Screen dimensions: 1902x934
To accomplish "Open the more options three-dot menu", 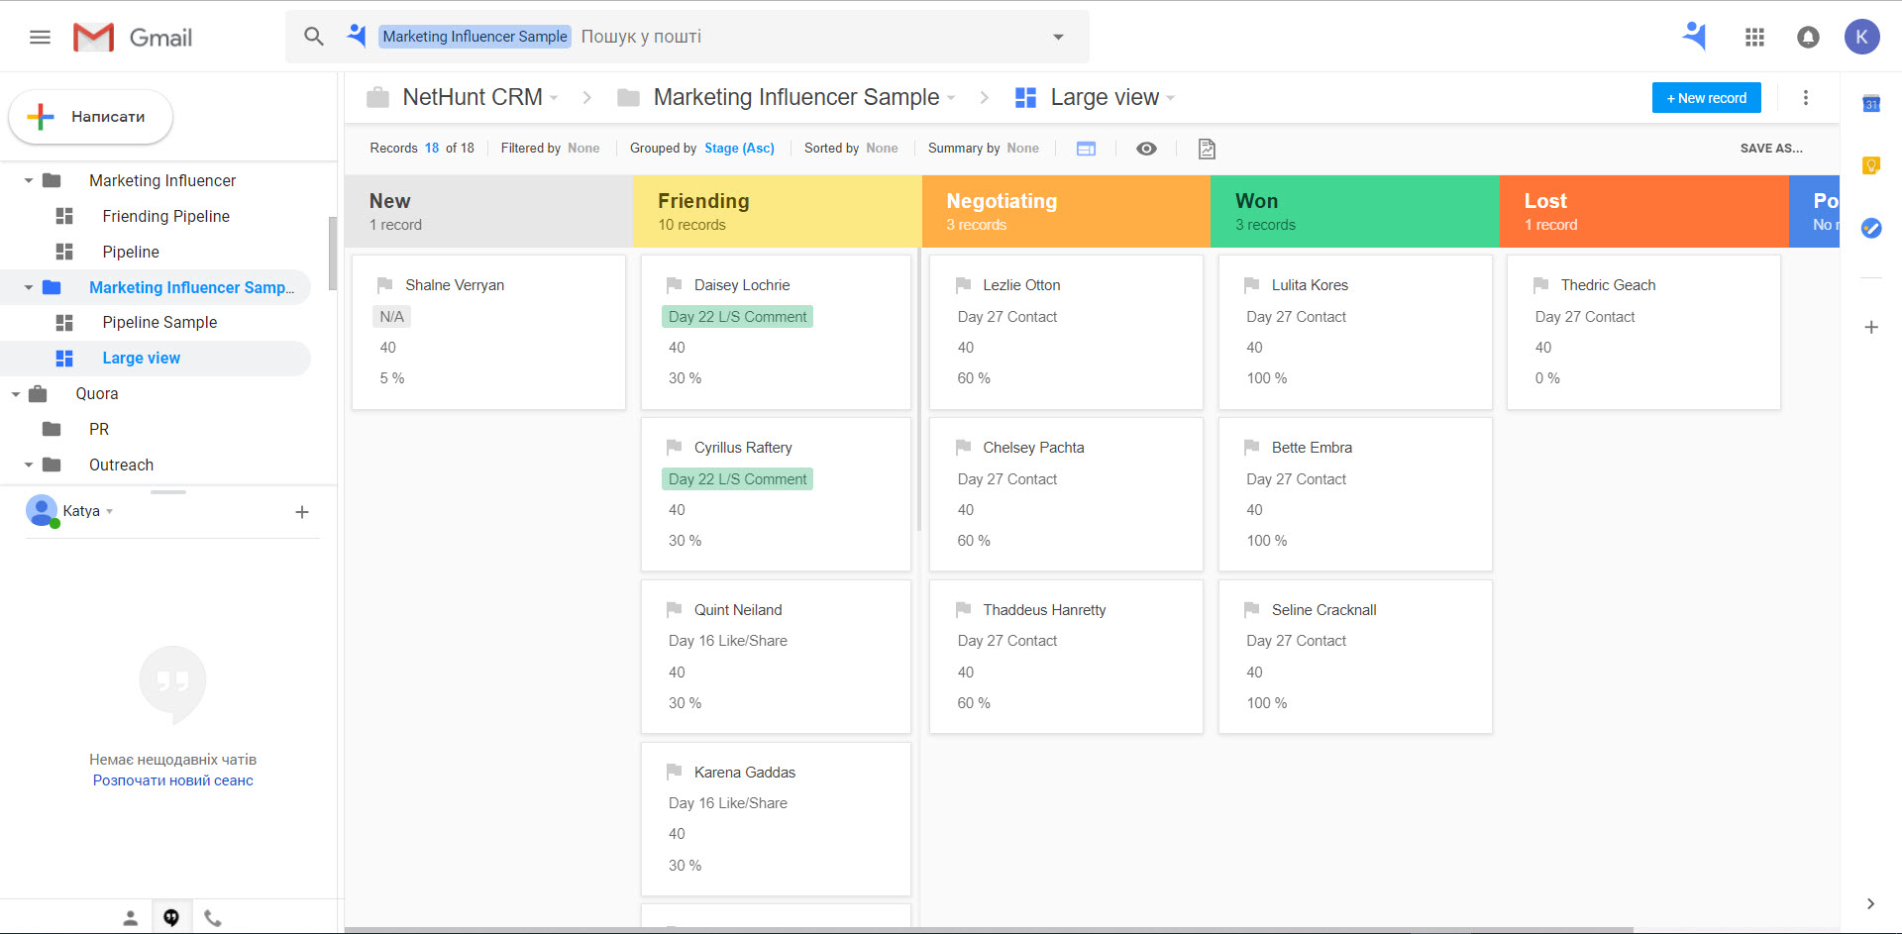I will click(x=1805, y=97).
